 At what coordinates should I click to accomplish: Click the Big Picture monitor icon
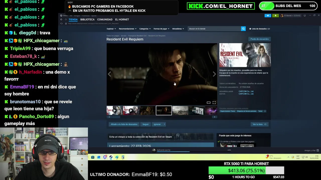(305, 15)
